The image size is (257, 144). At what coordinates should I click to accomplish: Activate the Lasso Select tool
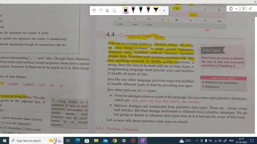114,11
